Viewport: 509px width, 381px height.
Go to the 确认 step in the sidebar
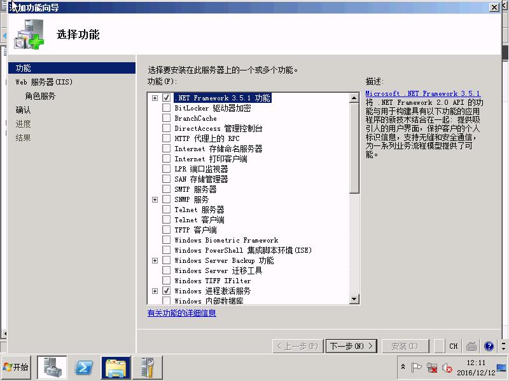[24, 110]
